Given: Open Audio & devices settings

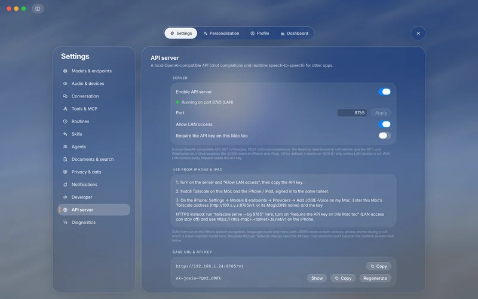Looking at the screenshot, I should click(94, 83).
